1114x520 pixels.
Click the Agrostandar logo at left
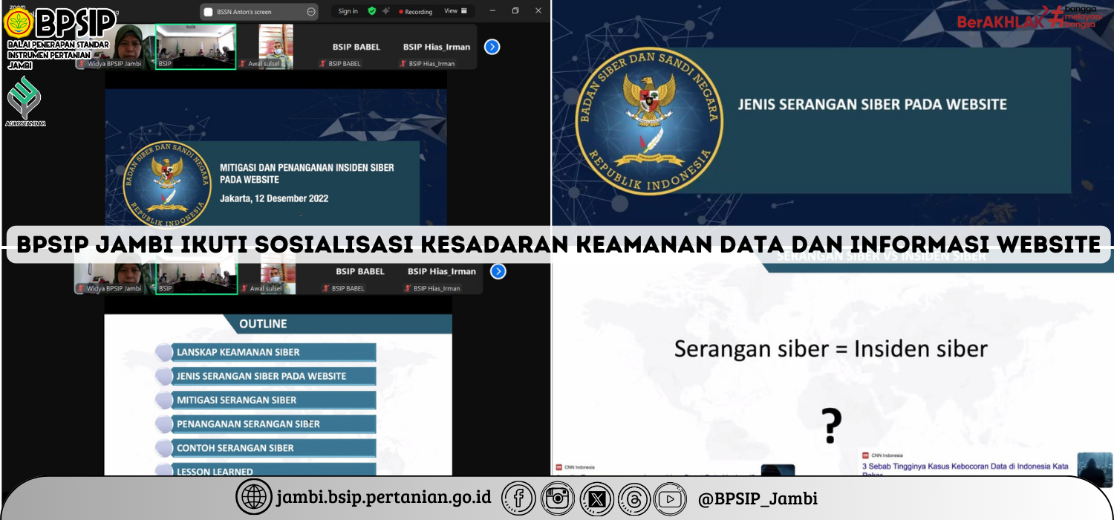26,101
